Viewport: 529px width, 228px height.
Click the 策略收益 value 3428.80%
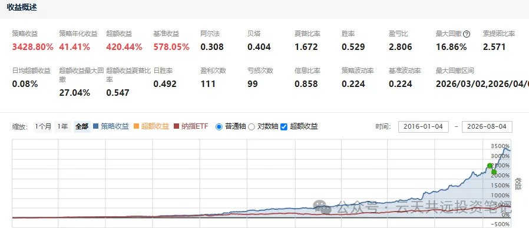(33, 47)
